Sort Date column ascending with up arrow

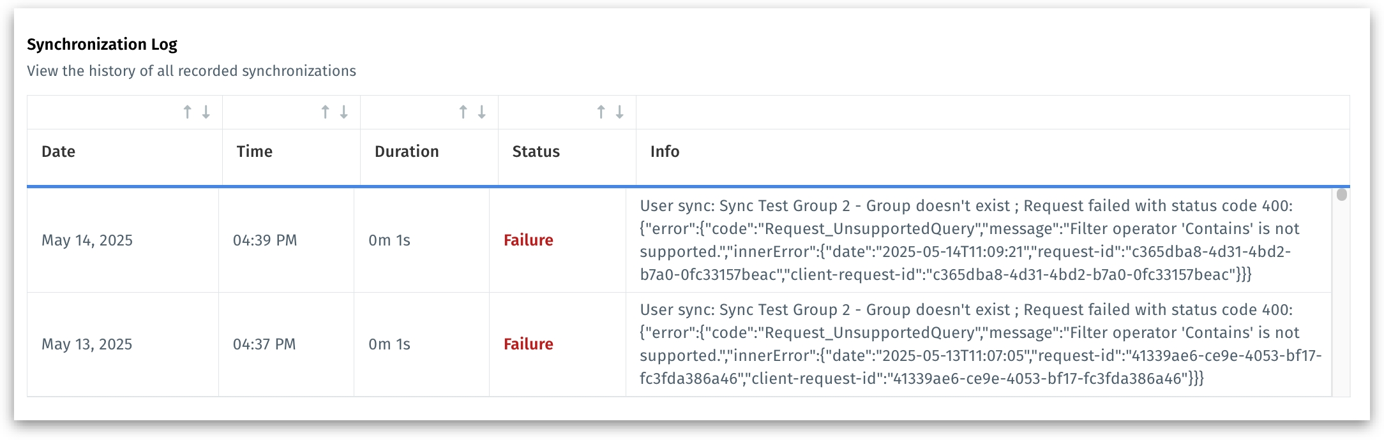(x=187, y=112)
